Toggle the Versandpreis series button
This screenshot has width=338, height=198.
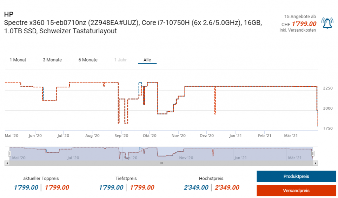[x=296, y=190]
